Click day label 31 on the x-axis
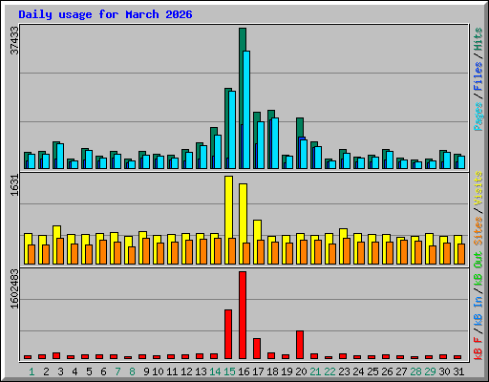 [458, 371]
